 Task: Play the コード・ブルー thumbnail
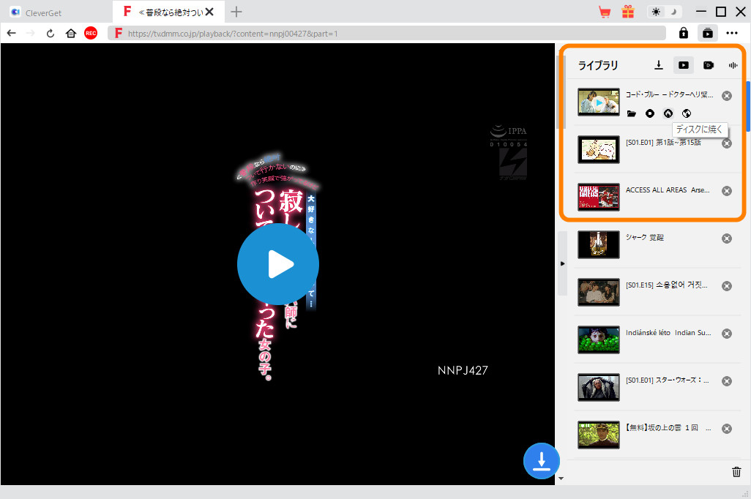(598, 102)
